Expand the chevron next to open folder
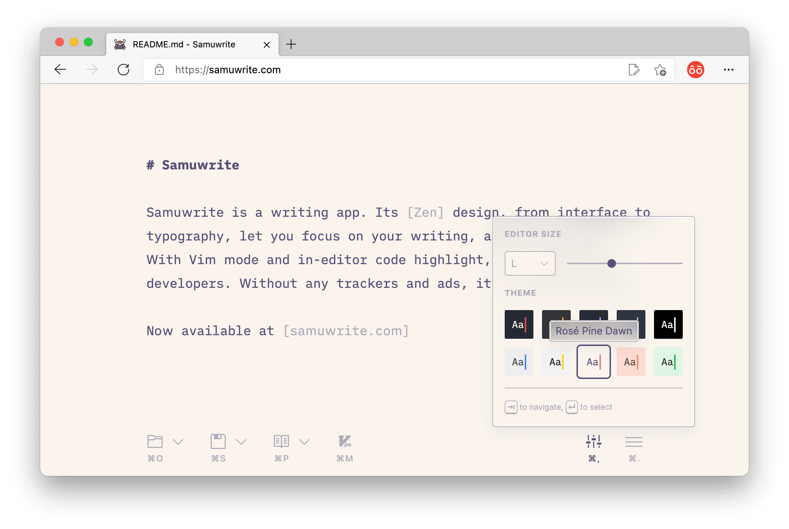Screen dimensions: 789x529 178,441
